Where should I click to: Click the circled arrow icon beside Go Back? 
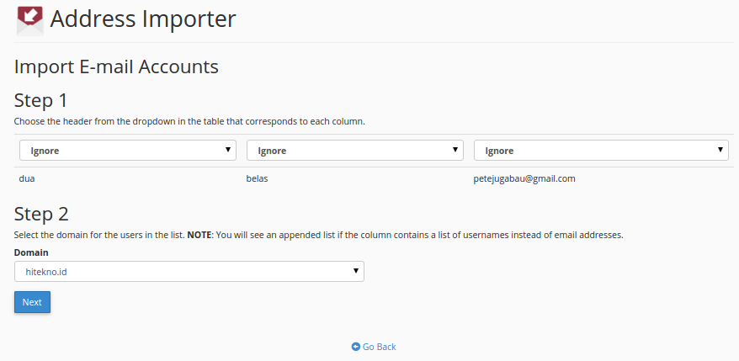[x=356, y=347]
